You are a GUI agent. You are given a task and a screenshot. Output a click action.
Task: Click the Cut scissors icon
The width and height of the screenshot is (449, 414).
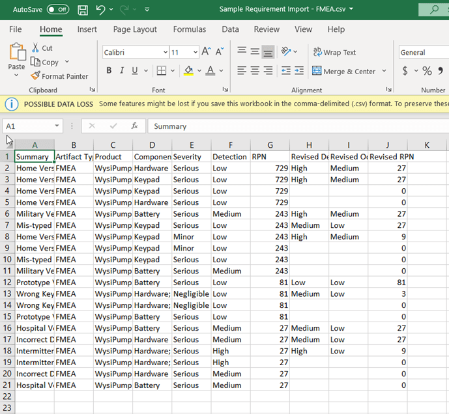tap(36, 48)
